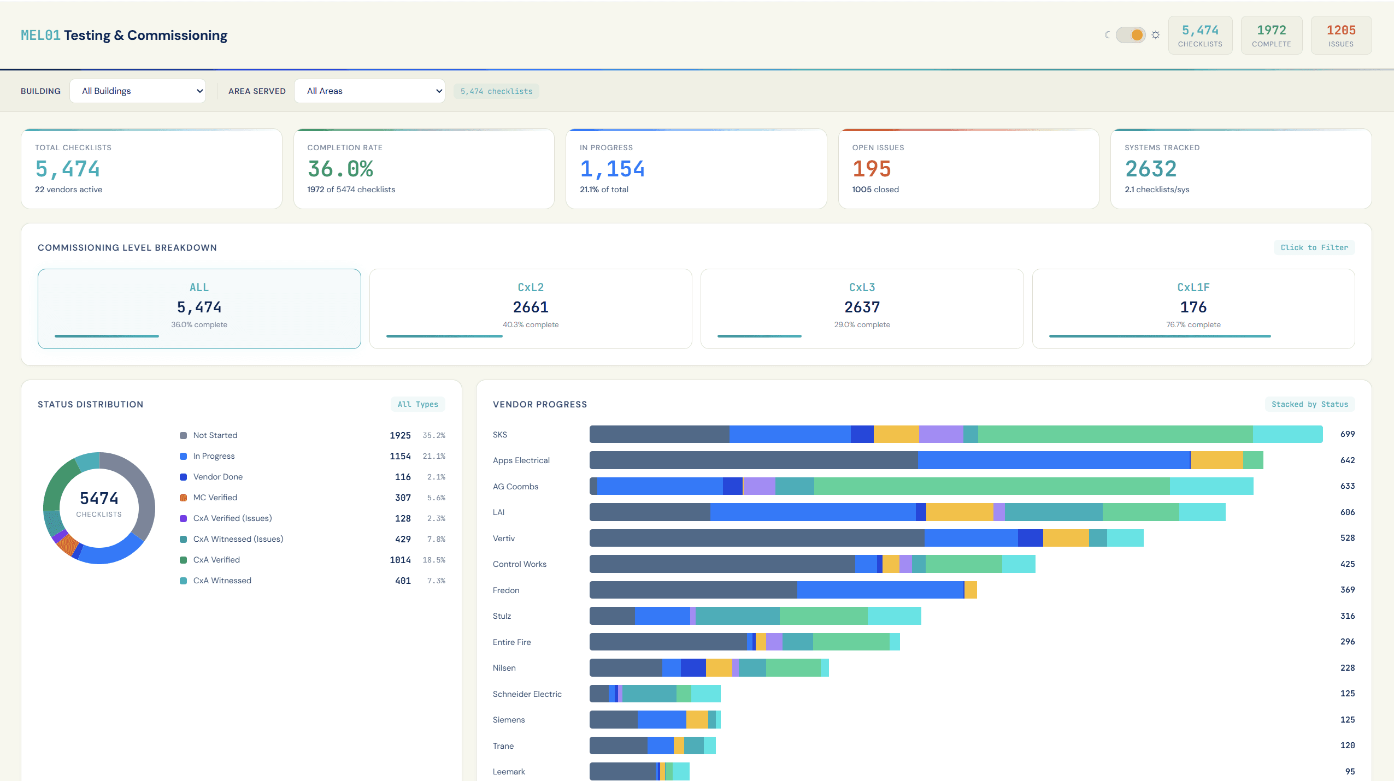Image resolution: width=1394 pixels, height=781 pixels.
Task: Click the SKS total value 699
Action: point(1348,434)
